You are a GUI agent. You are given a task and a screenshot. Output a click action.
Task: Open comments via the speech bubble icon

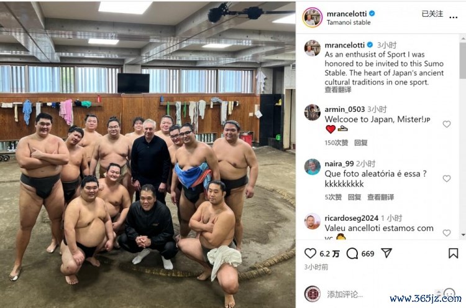(x=352, y=253)
